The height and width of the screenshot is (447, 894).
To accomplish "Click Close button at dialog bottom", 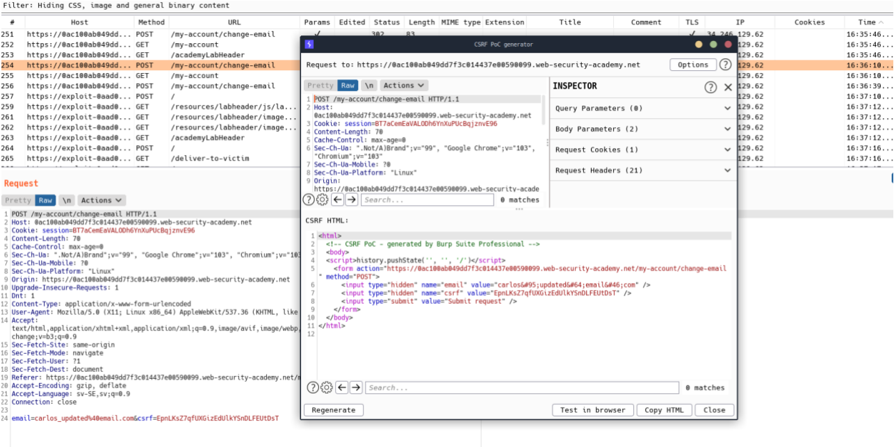I will pos(714,410).
